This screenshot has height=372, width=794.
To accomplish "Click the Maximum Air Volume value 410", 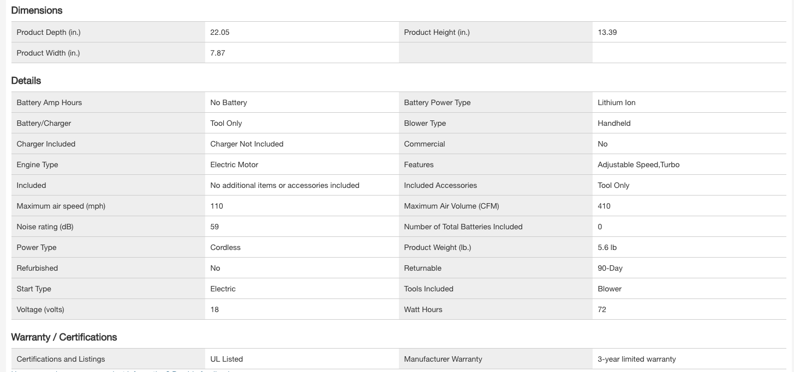I will 604,206.
